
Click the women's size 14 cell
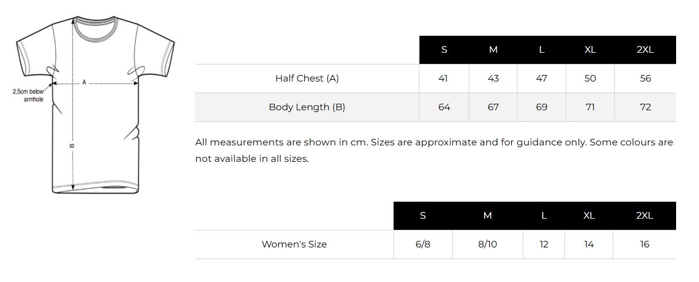tap(589, 244)
